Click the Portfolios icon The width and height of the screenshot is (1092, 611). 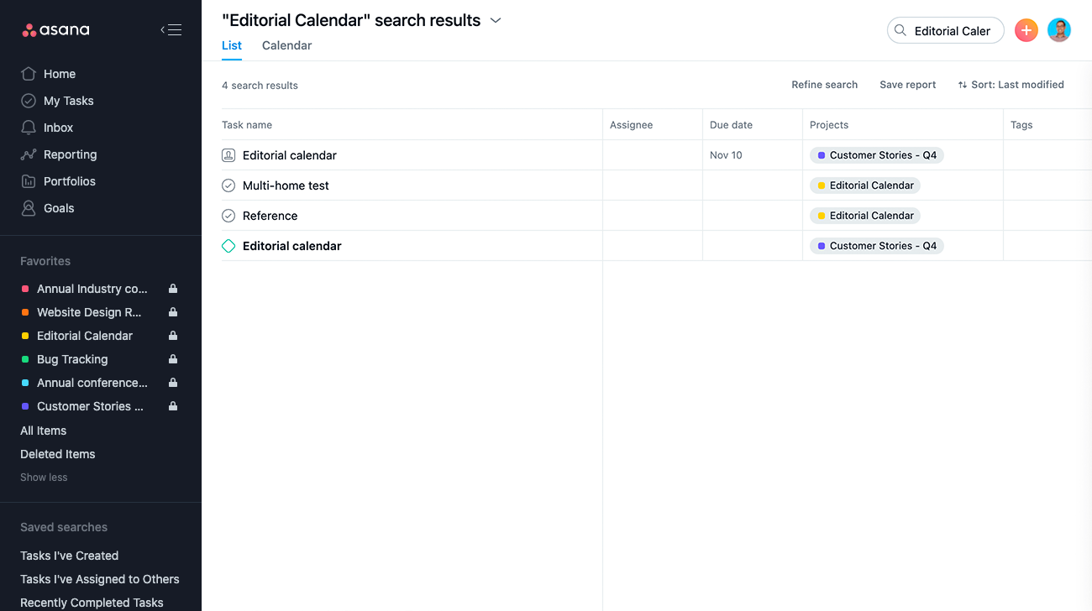29,181
